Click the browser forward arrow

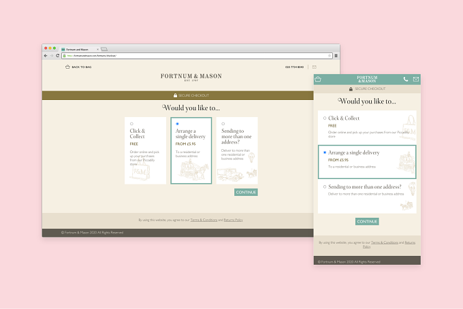[52, 56]
